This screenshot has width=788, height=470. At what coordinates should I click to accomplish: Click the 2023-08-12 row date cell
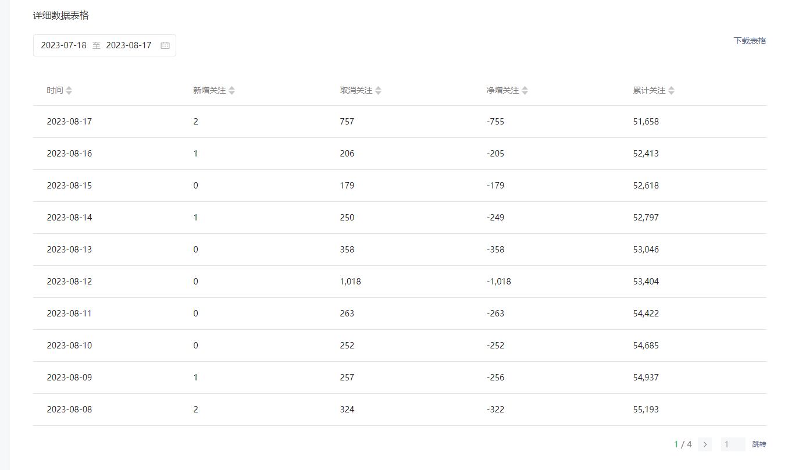click(69, 282)
